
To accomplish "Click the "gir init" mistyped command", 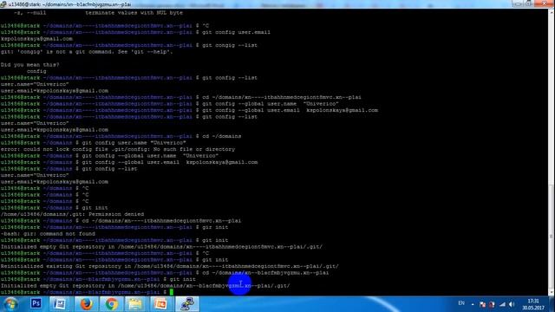I will (215, 227).
